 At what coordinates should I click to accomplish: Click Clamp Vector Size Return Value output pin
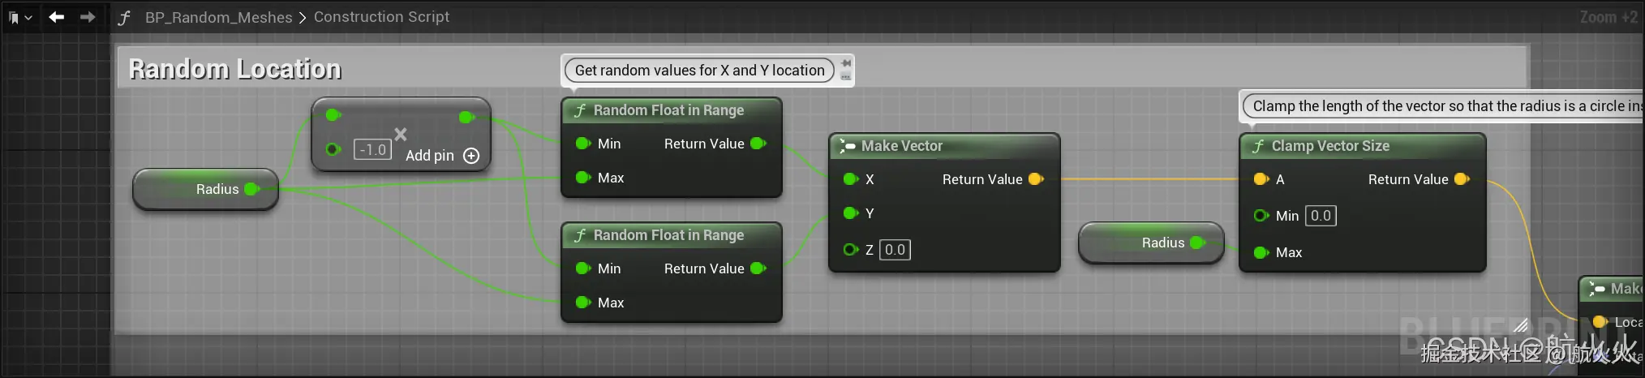1462,179
